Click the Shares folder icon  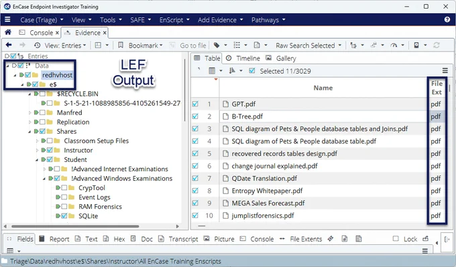[x=50, y=131]
